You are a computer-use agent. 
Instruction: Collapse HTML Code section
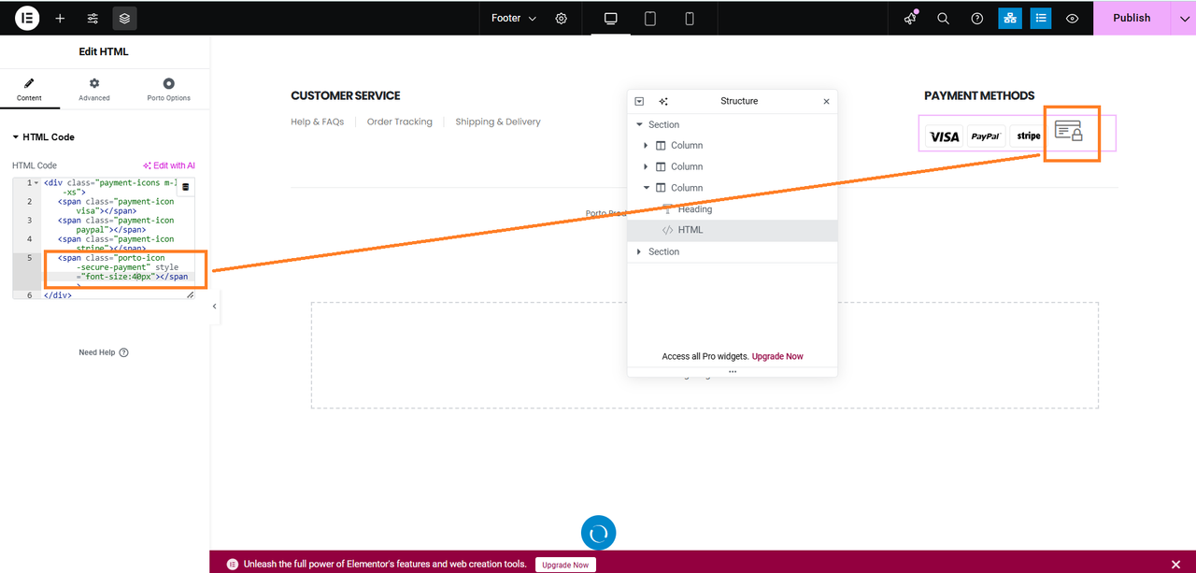coord(43,137)
